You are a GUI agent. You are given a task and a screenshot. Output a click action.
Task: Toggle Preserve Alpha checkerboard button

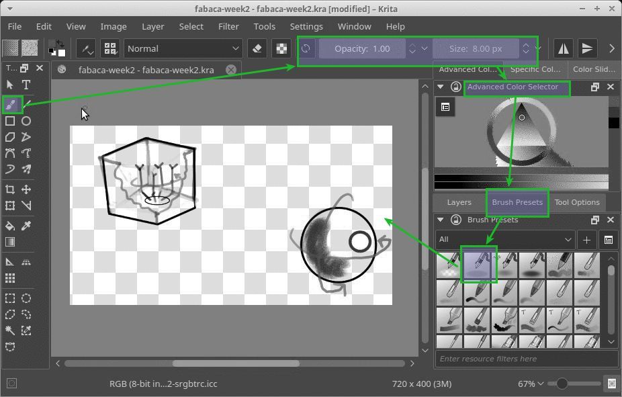(x=281, y=49)
